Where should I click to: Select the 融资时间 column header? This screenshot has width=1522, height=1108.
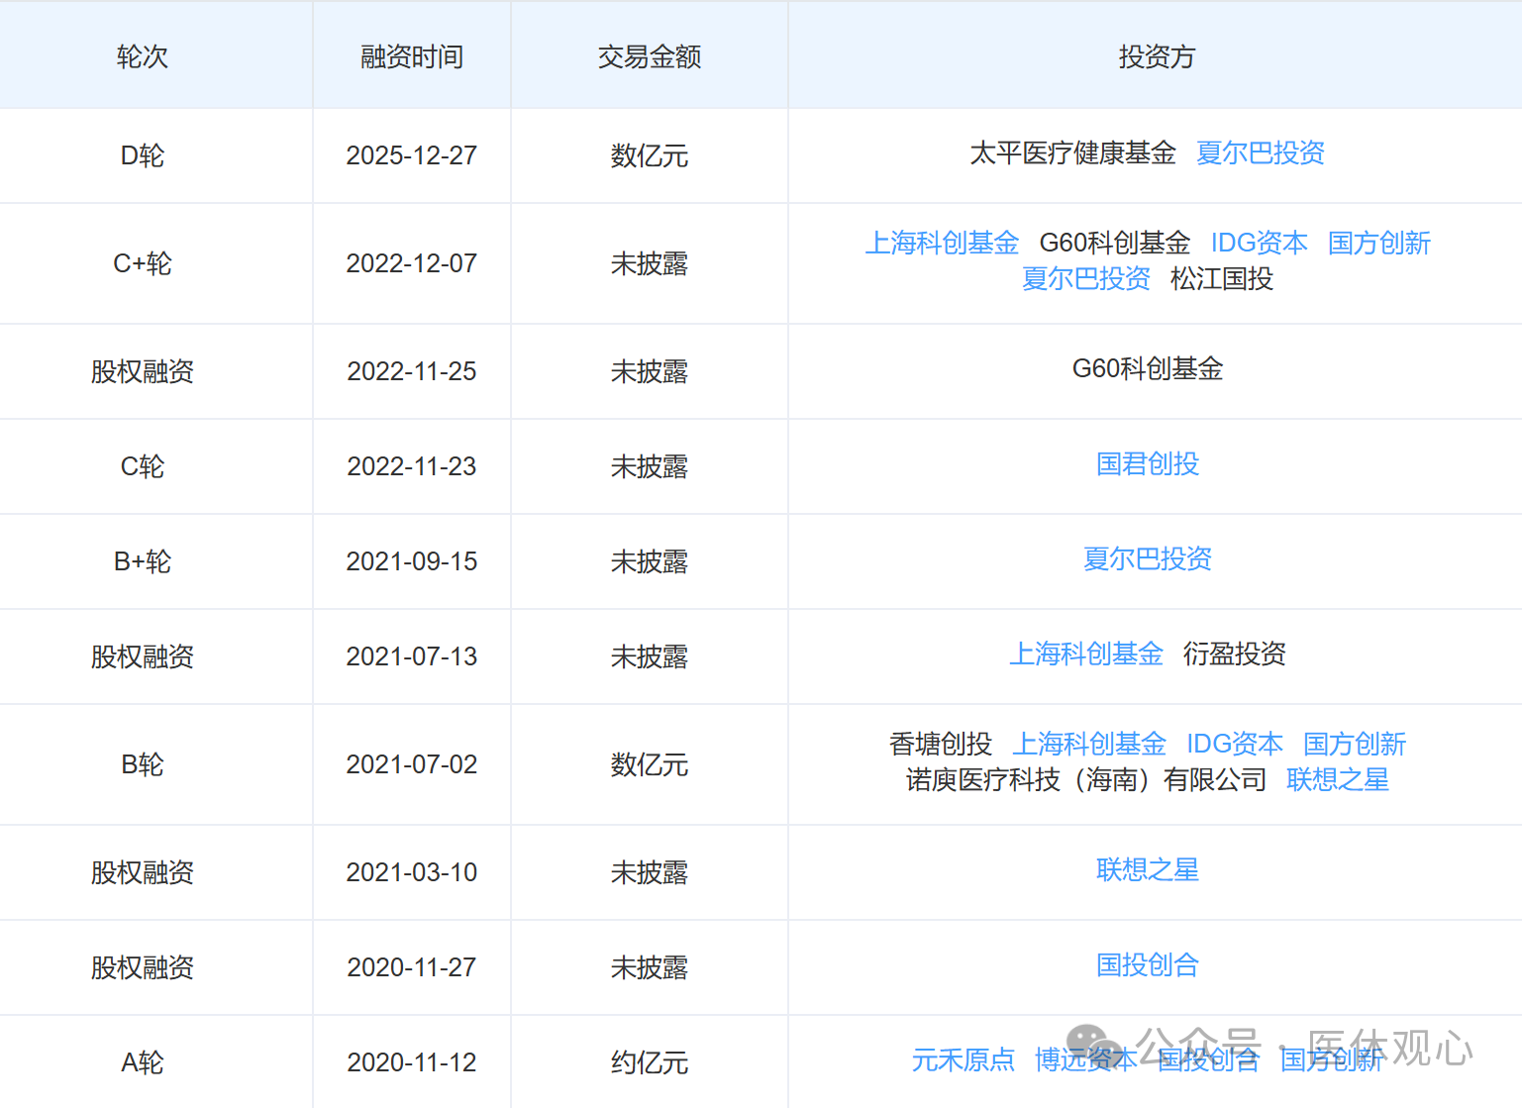(x=411, y=57)
